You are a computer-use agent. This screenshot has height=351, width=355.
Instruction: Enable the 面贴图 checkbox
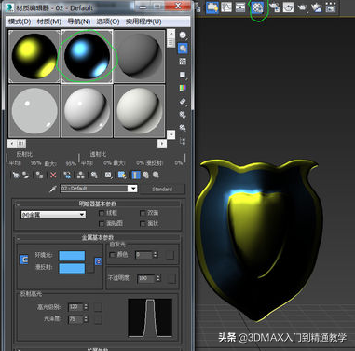coord(102,223)
